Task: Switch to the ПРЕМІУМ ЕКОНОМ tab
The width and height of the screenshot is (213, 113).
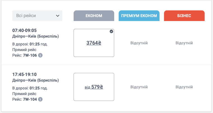Action: coord(139,16)
